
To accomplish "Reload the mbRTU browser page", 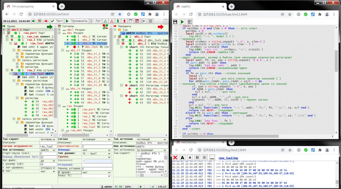I will coord(191,14).
